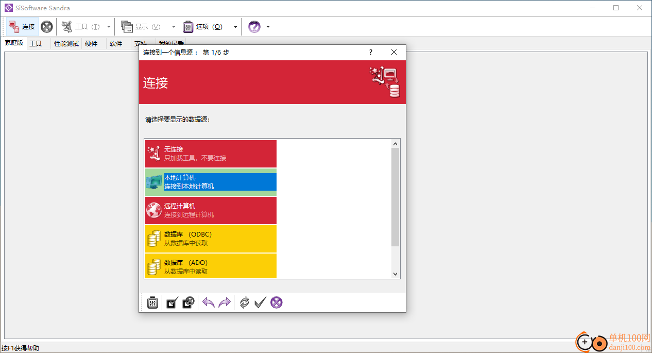The height and width of the screenshot is (353, 652).
Task: Select the 数据库 (ODBC) data source
Action: click(x=211, y=239)
